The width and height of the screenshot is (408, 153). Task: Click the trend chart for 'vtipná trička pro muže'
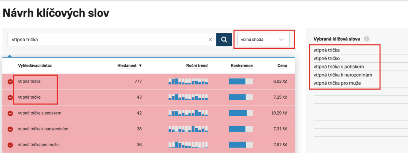click(188, 145)
